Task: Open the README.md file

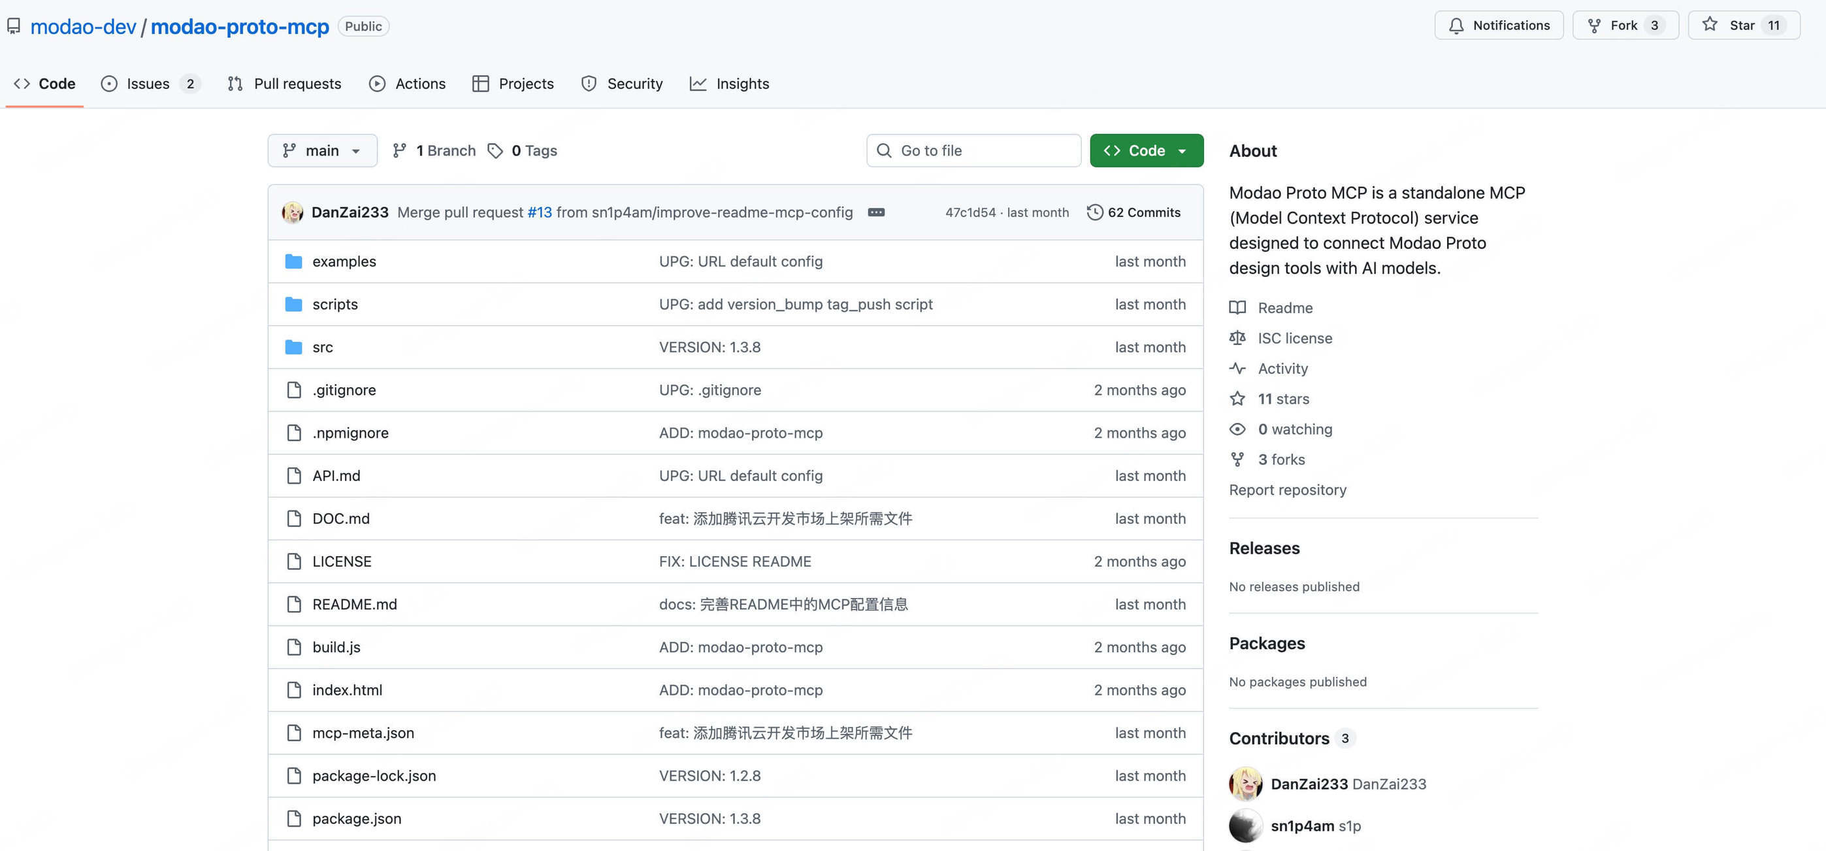Action: click(355, 604)
